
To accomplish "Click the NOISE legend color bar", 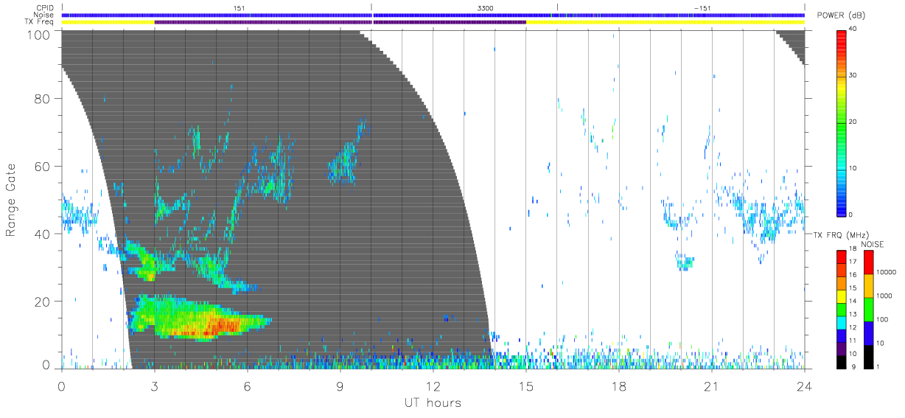I will tap(869, 310).
